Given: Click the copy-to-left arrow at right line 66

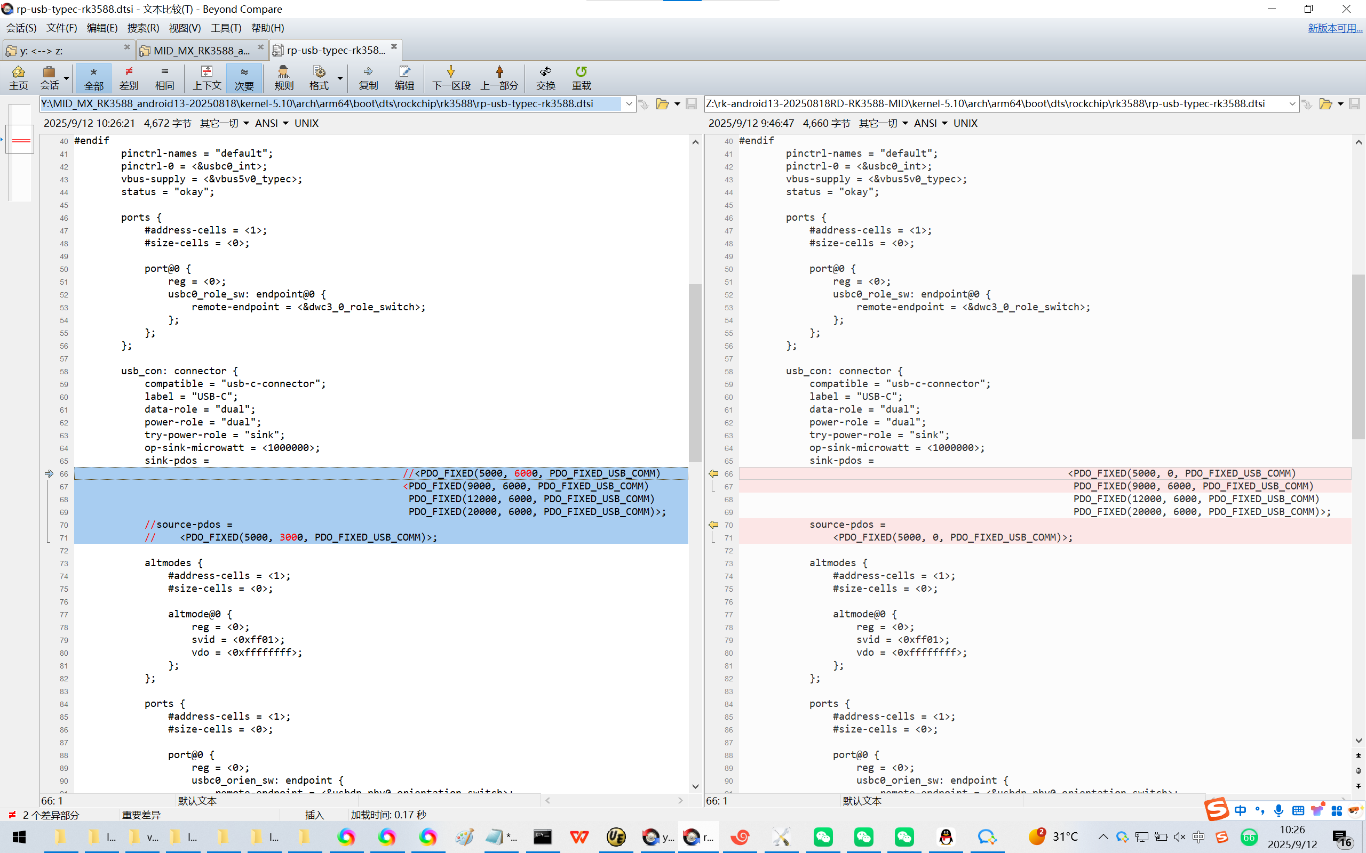Looking at the screenshot, I should (713, 473).
